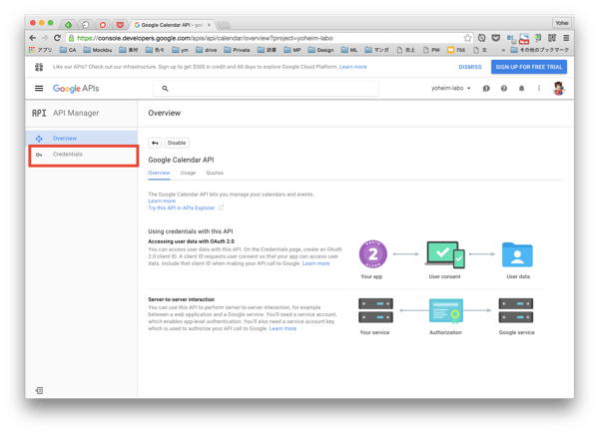Select the Google Calendar API browser tab
Viewport: 599px width, 434px height.
coord(172,25)
